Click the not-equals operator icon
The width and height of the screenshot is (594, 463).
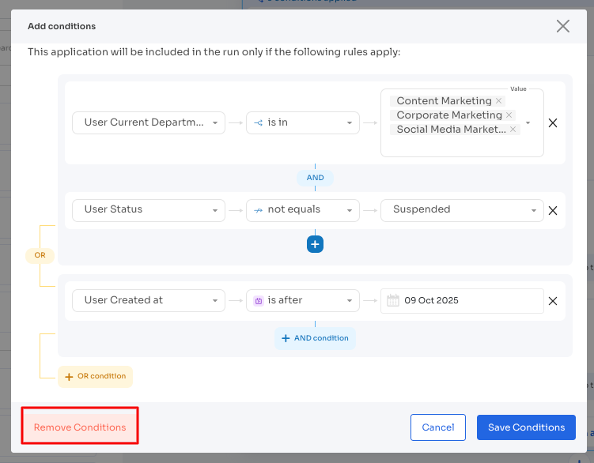[x=259, y=210]
